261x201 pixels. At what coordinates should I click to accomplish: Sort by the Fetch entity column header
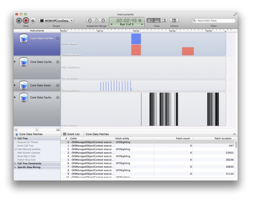click(x=134, y=139)
